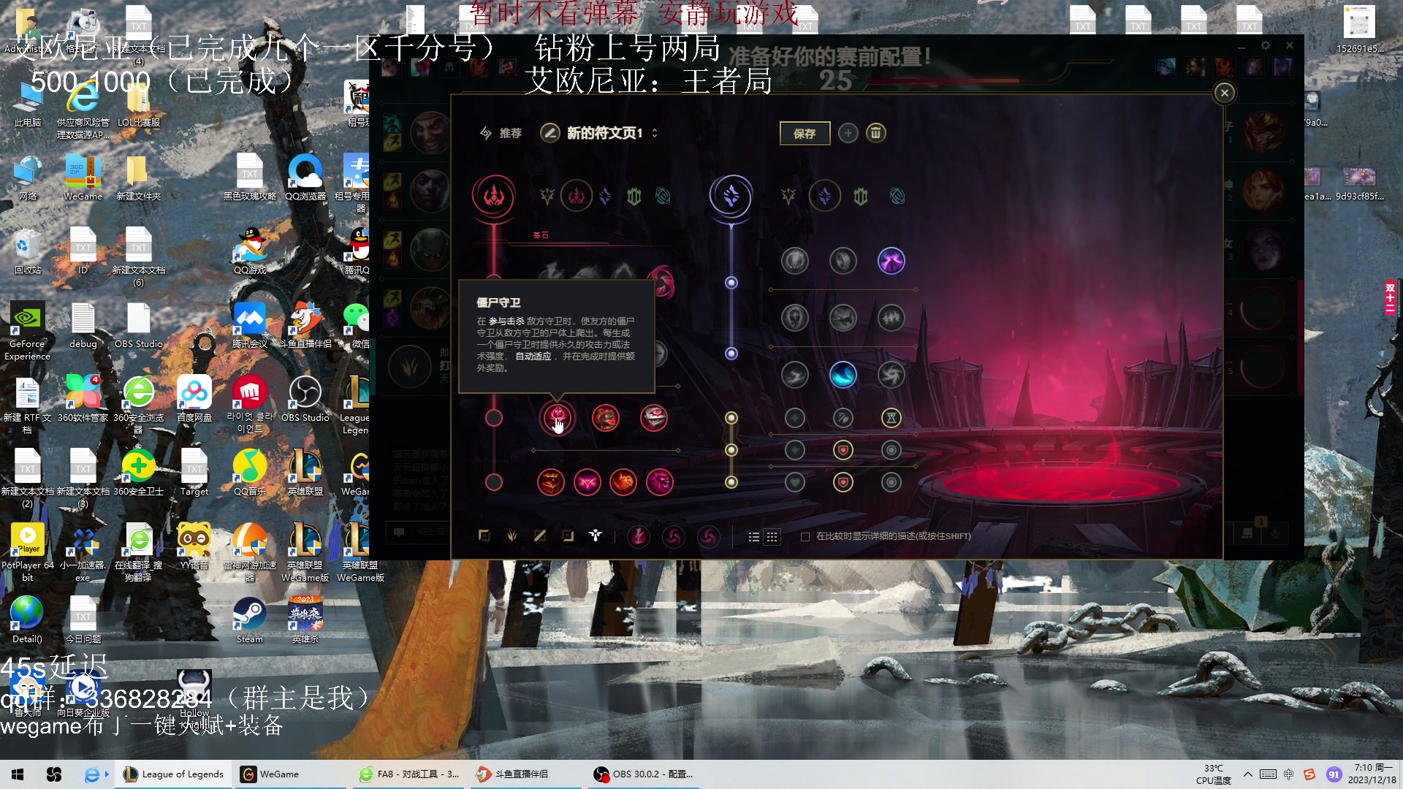Select magic resist shard in second shard row
The height and width of the screenshot is (789, 1403).
891,450
